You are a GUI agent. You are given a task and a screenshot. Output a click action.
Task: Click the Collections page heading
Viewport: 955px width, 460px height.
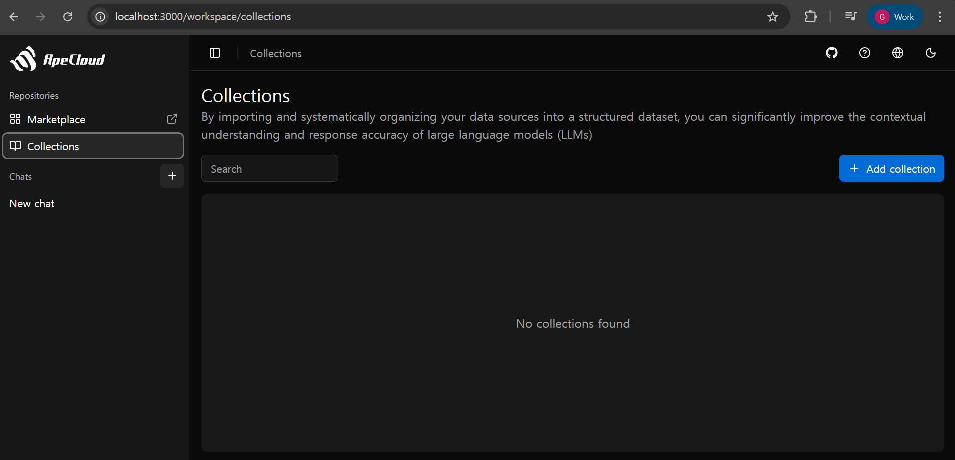pyautogui.click(x=246, y=96)
